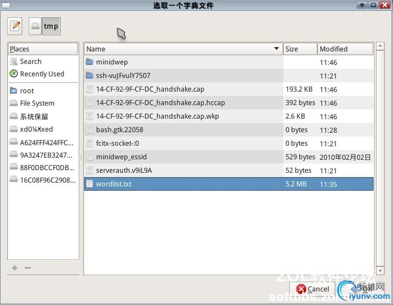Select the bash.gtk.22058 file
393x305 pixels.
click(229, 129)
